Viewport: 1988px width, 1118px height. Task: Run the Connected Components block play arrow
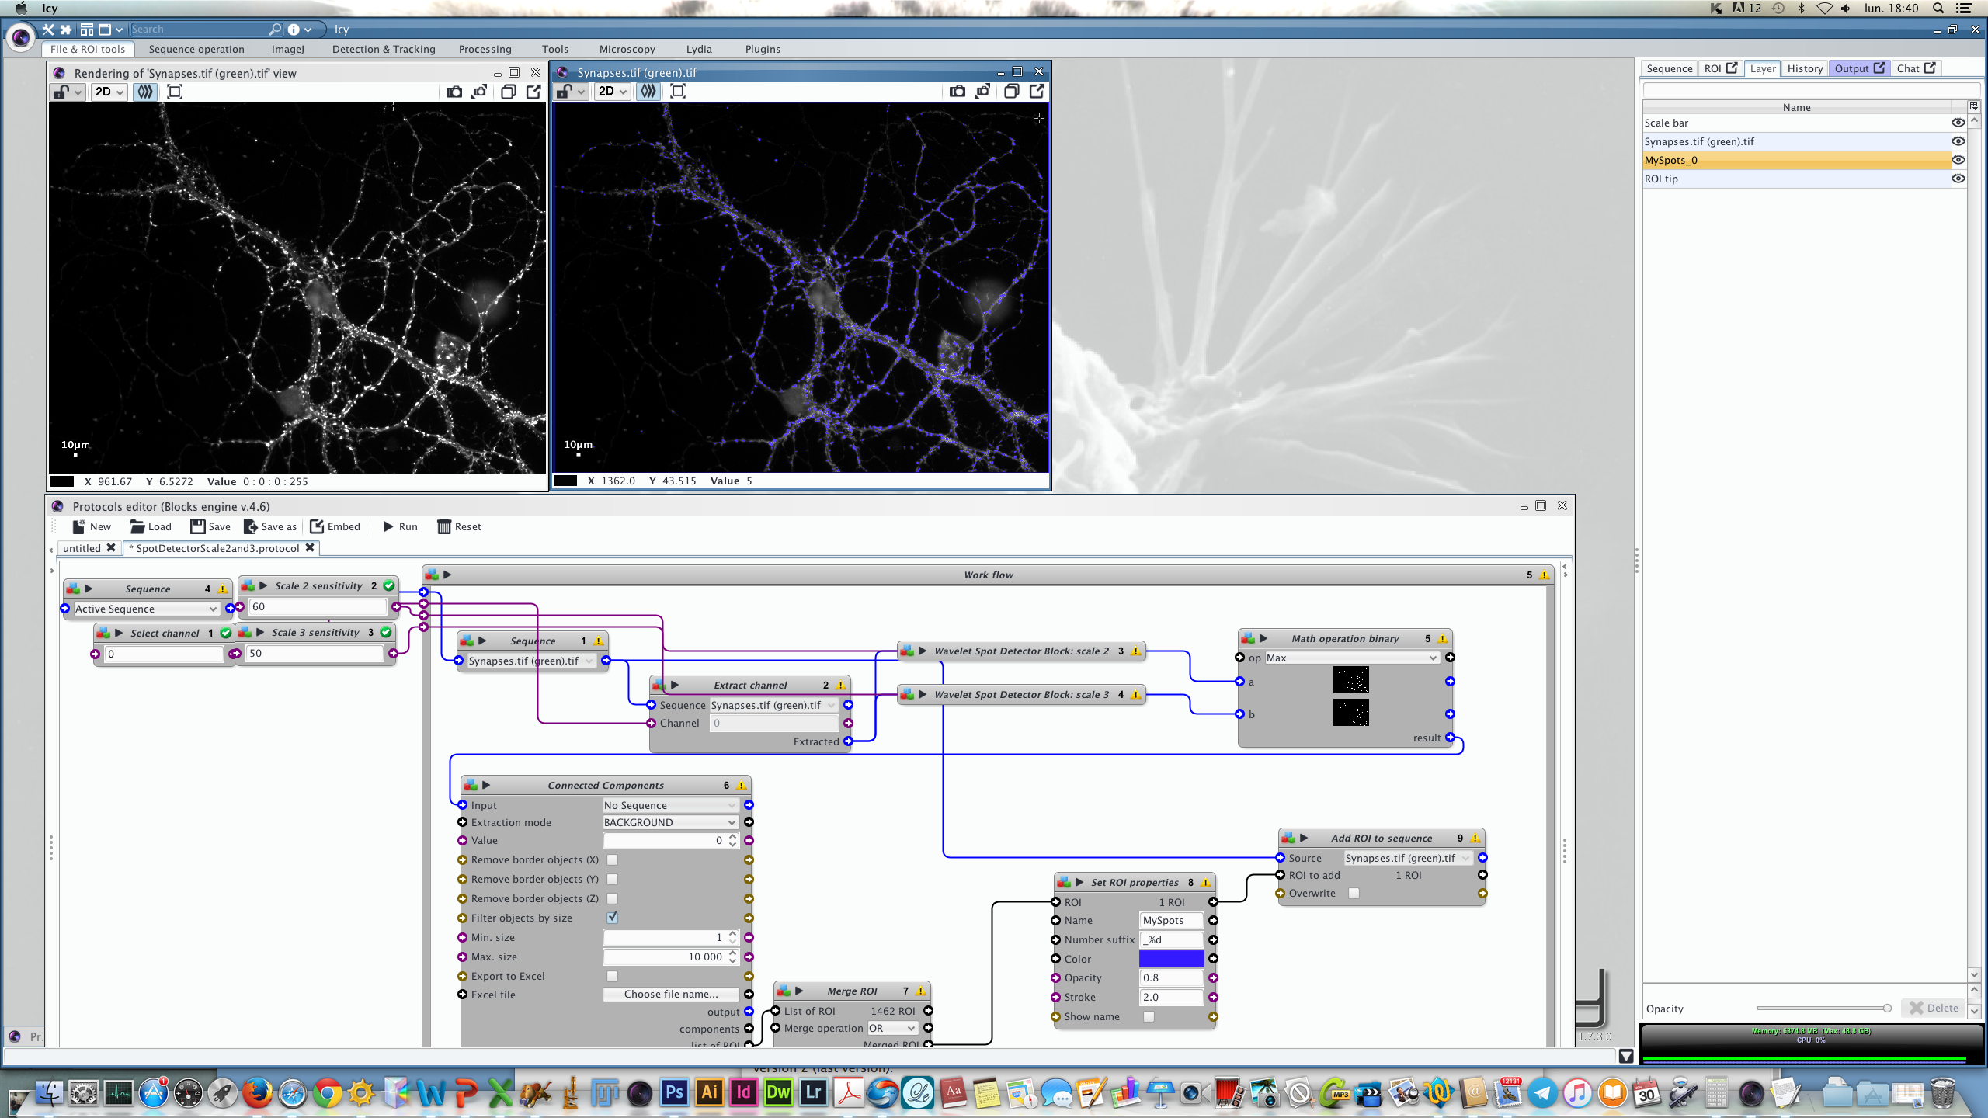486,785
